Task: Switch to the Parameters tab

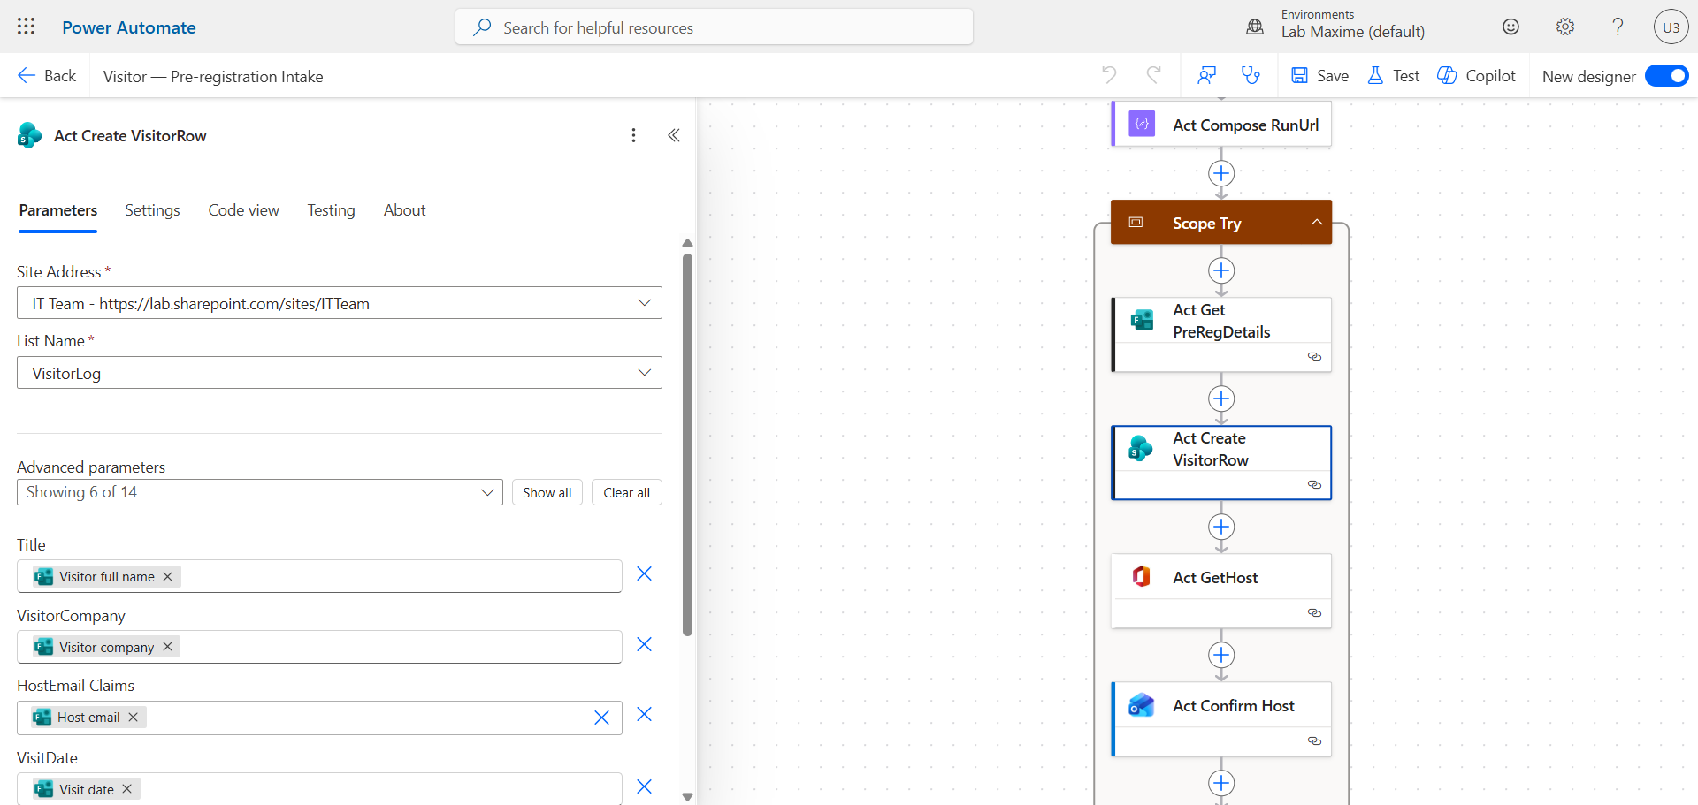Action: (x=58, y=210)
